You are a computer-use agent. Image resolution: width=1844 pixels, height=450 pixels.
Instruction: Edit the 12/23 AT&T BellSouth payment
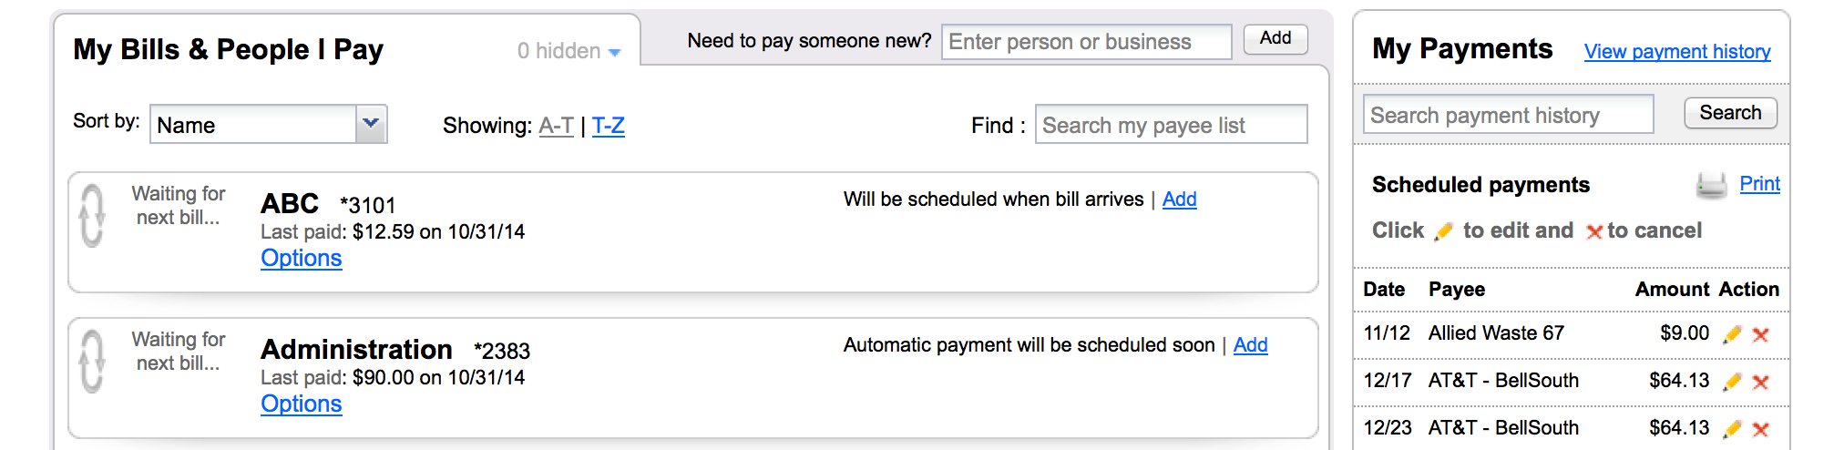coord(1732,429)
